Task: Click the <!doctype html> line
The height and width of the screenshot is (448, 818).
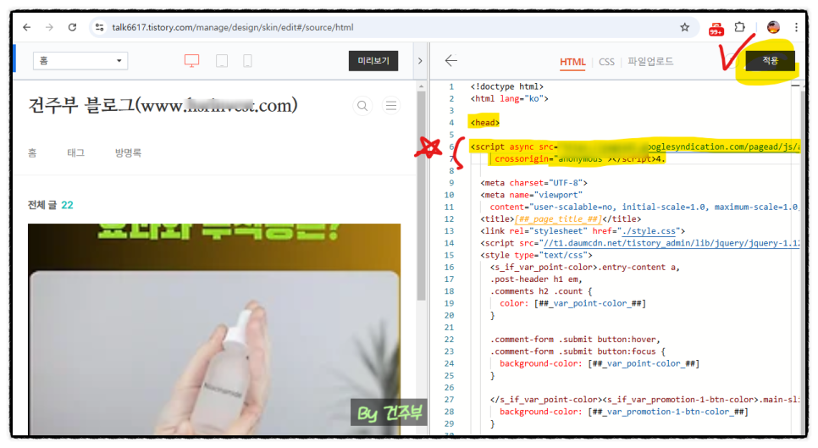Action: (x=506, y=86)
